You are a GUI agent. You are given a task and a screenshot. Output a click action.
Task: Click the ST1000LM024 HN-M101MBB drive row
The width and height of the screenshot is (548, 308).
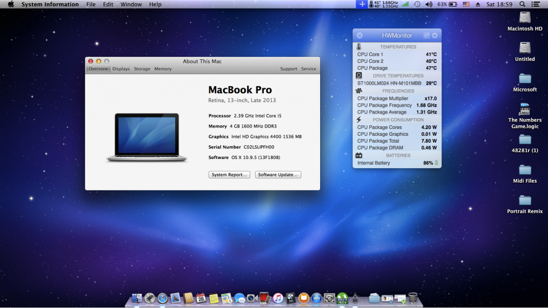click(x=397, y=83)
